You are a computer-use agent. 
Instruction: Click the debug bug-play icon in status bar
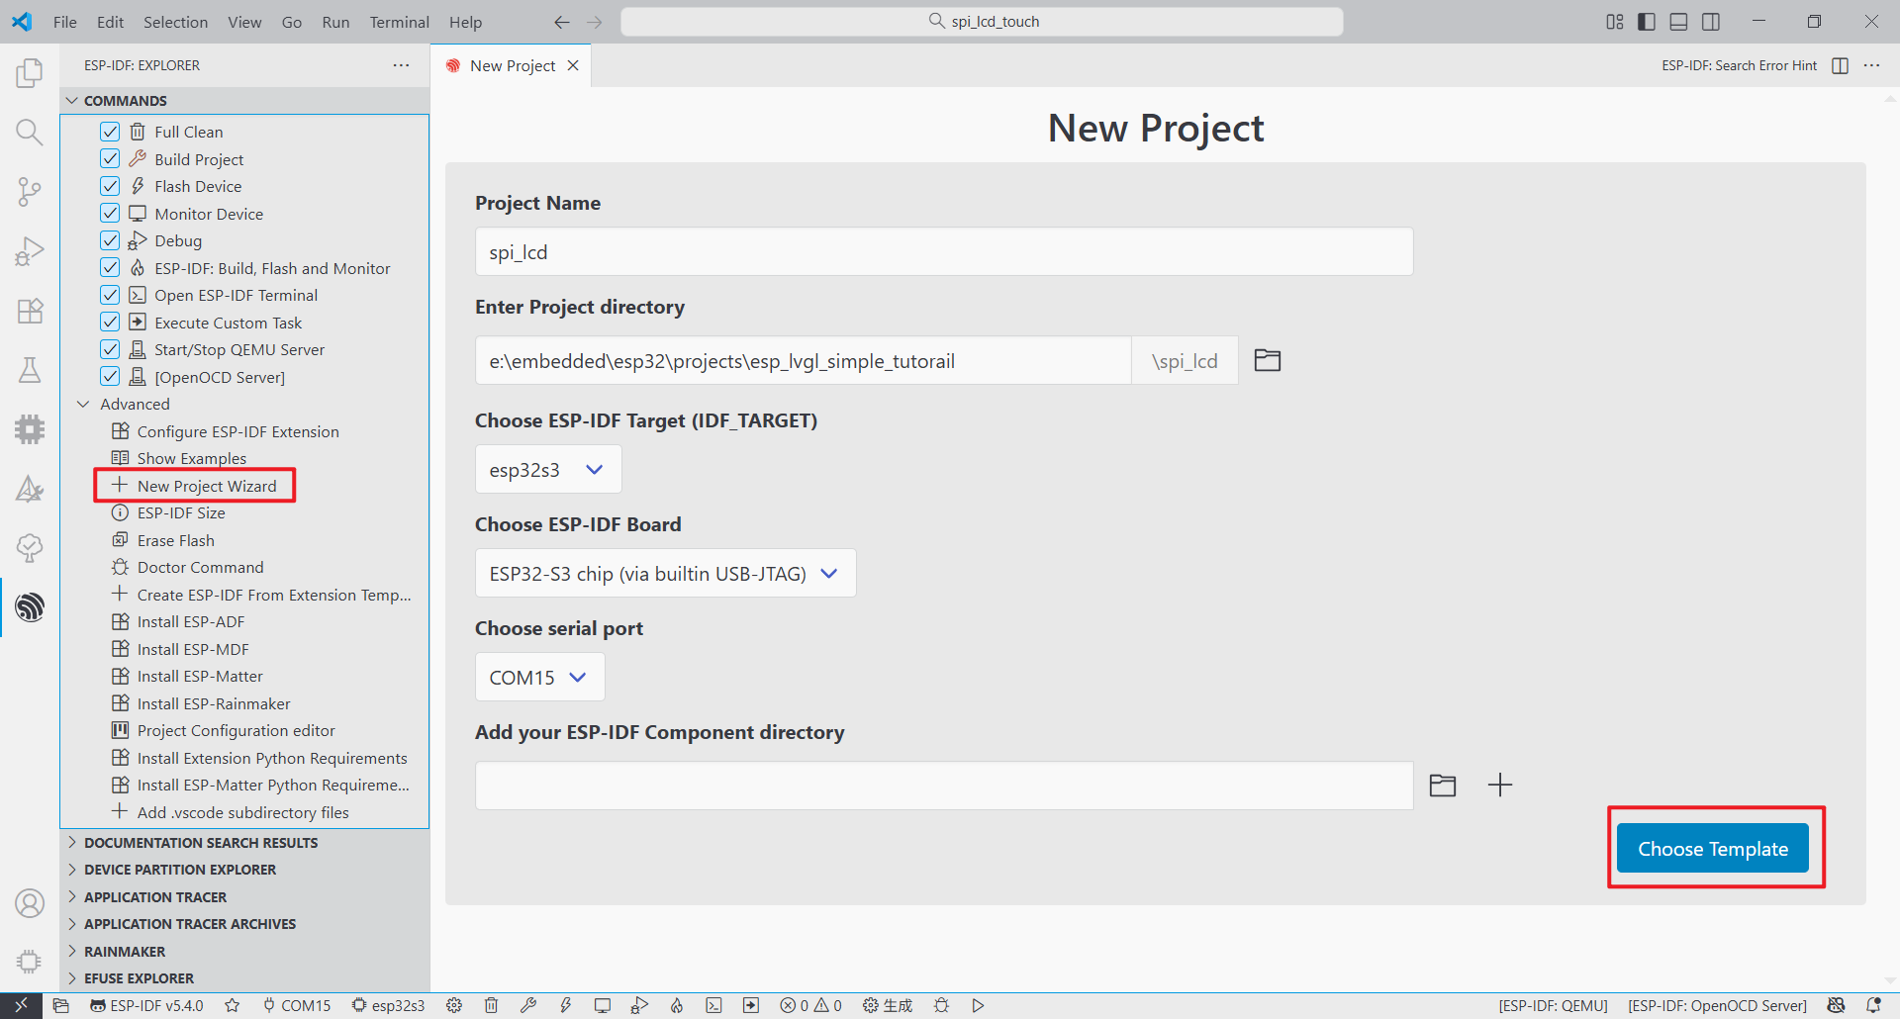(639, 1005)
